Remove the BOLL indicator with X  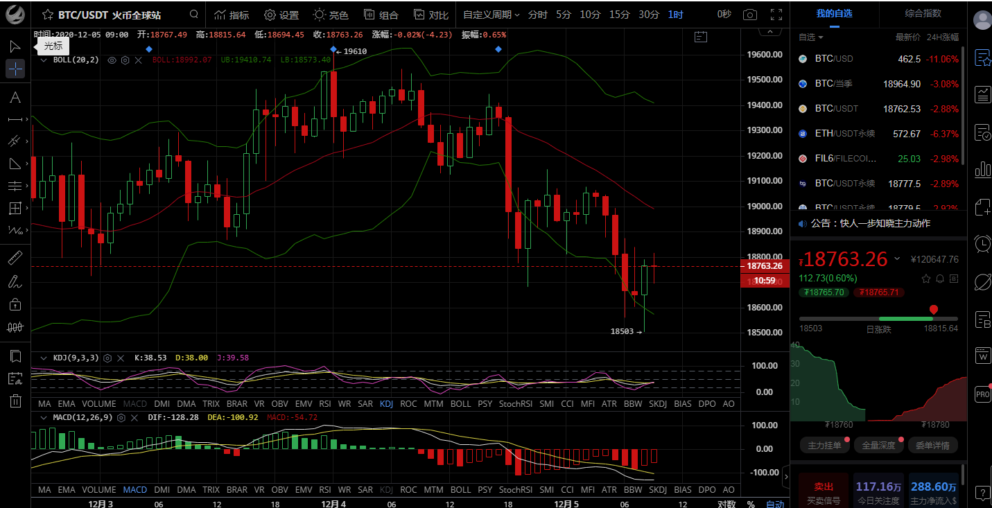pos(138,60)
